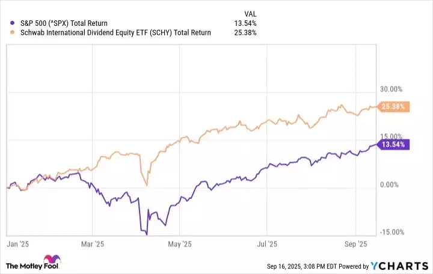433x274 pixels.
Task: Click the Mar '25 x-axis label
Action: (92, 245)
